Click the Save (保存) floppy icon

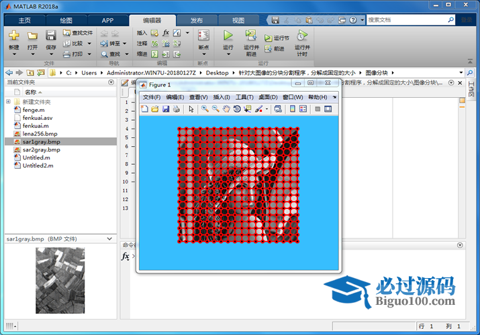click(51, 36)
